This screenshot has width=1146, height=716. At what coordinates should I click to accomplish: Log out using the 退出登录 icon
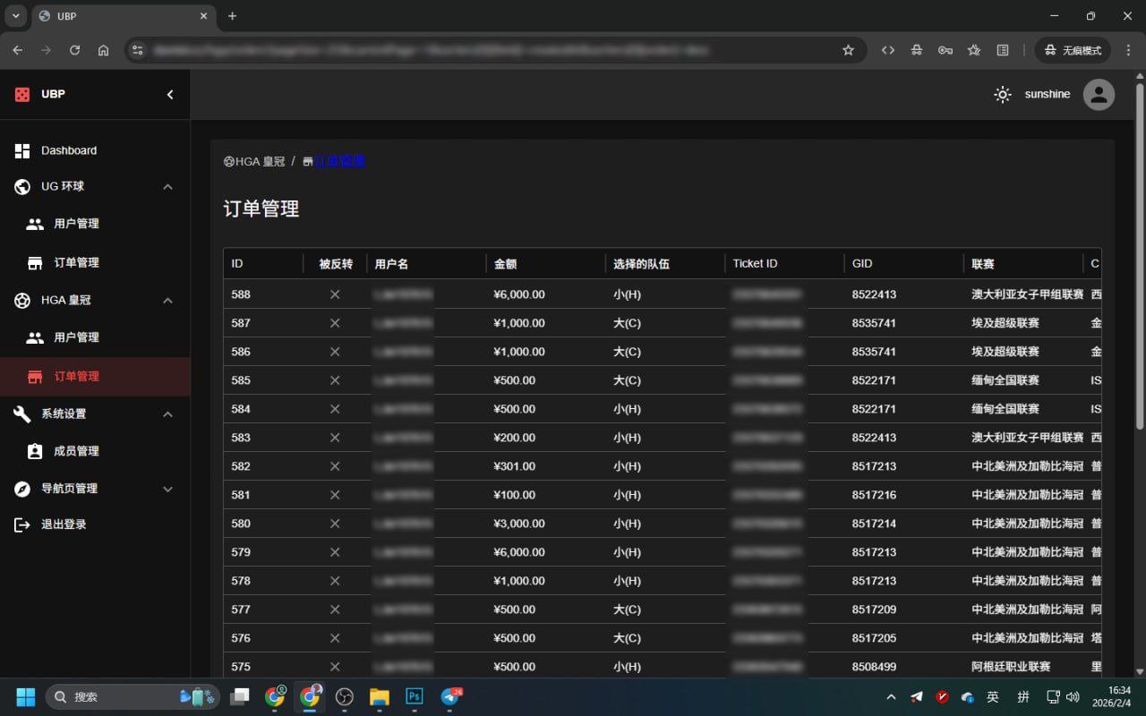pos(23,524)
